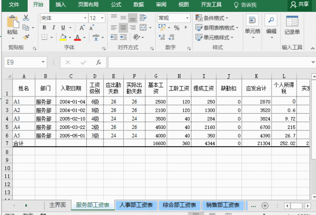Open the Cells group button
This screenshot has width=316, height=215.
[x=252, y=27]
